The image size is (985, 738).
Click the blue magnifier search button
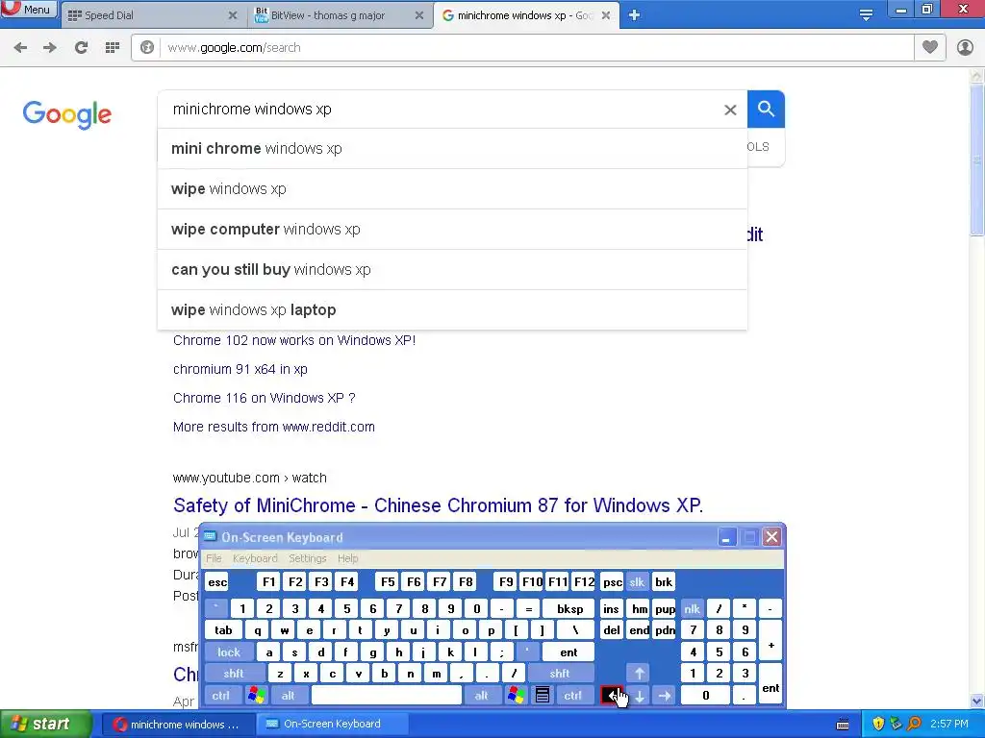point(766,110)
